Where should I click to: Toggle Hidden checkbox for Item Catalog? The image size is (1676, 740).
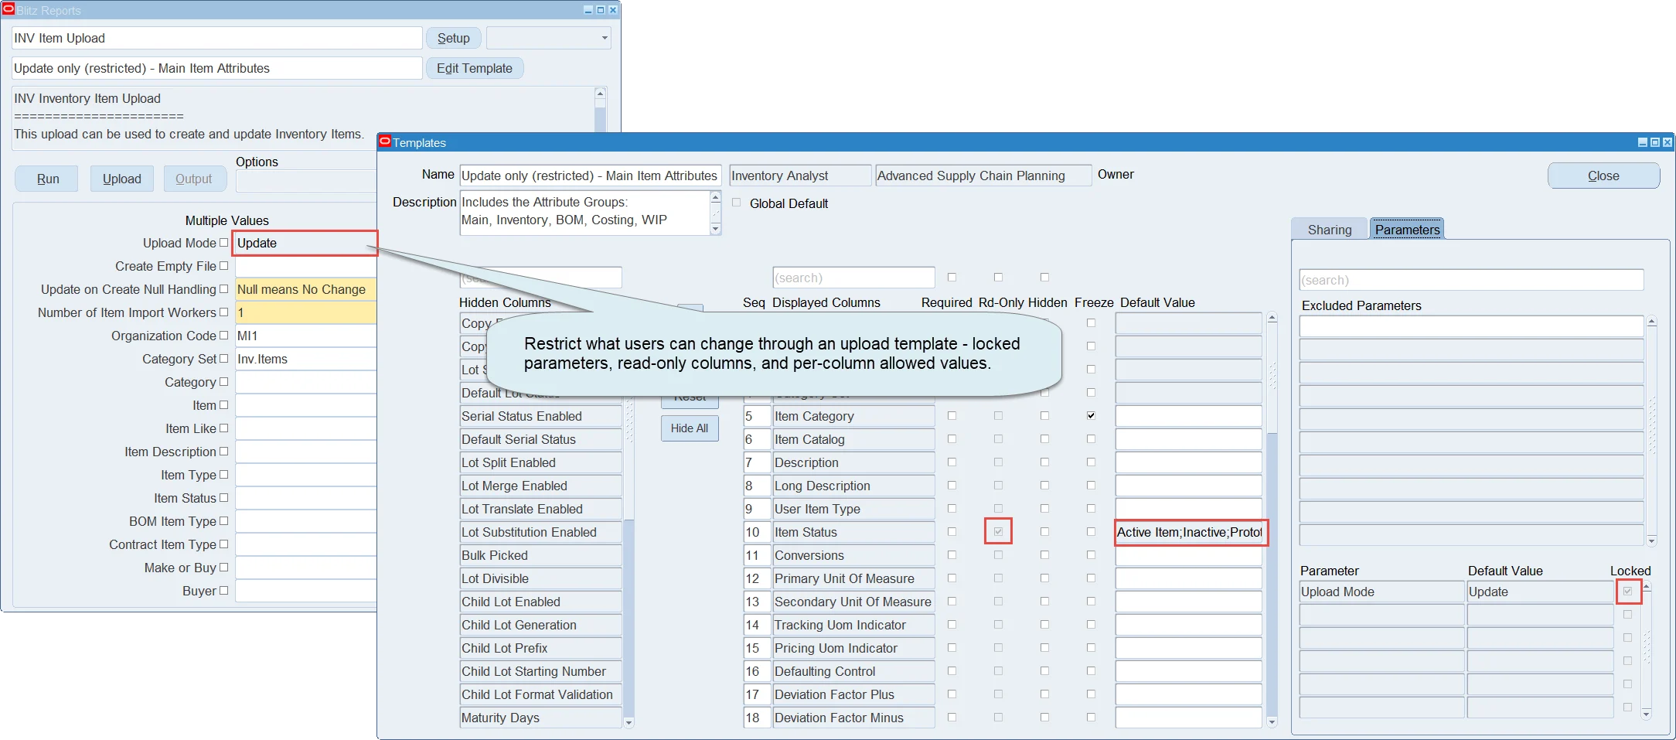click(1044, 439)
